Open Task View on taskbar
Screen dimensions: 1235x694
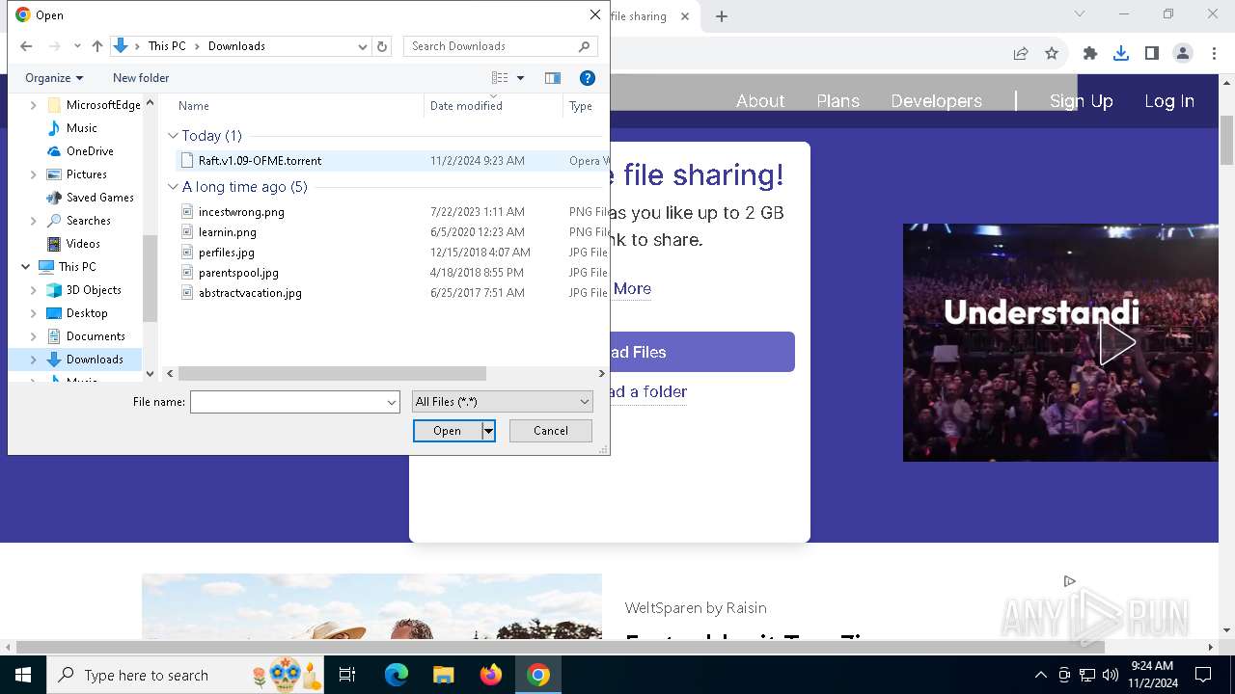pos(348,676)
